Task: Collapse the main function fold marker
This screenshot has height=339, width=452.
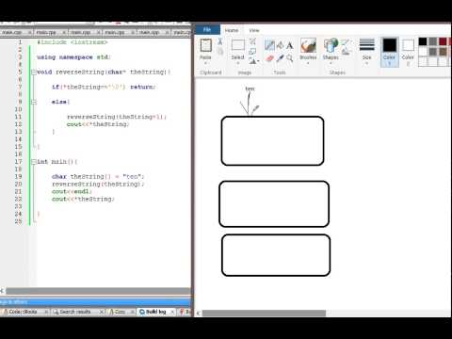Action: [x=34, y=162]
